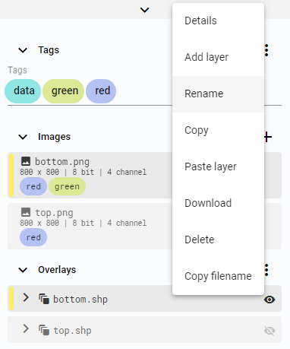Expand the top.shp overlay row

pyautogui.click(x=26, y=329)
